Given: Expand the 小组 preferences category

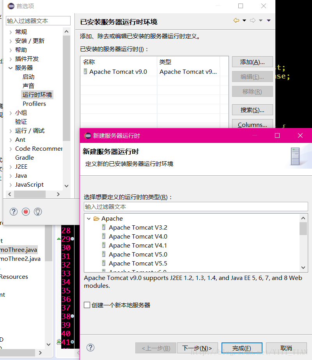Looking at the screenshot, I should click(x=11, y=113).
